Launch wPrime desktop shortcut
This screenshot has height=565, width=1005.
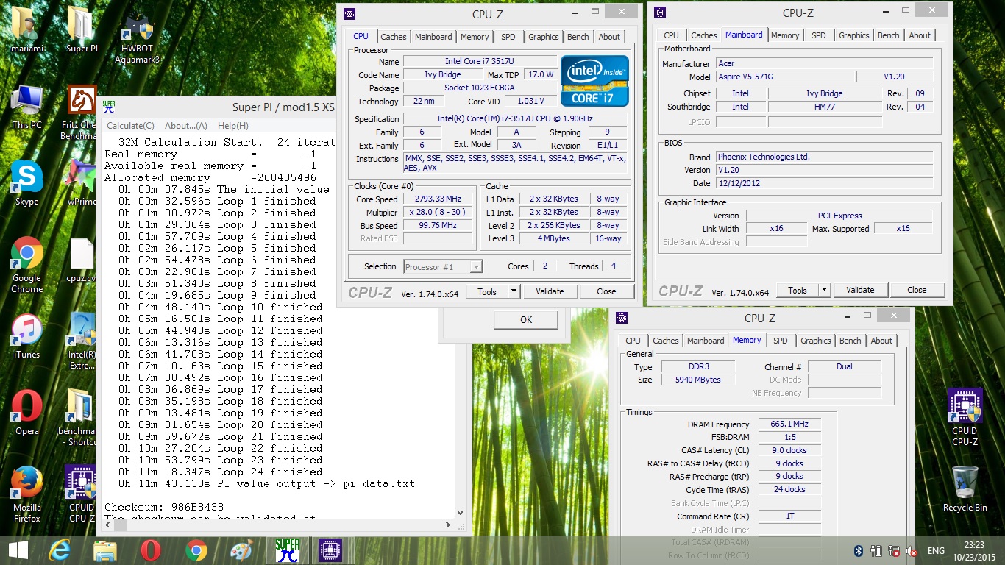point(82,182)
